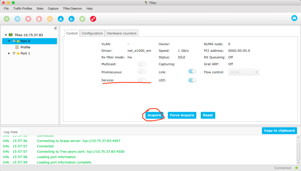Click the log view scrollbar down arrow
301x171 pixels.
point(298,163)
